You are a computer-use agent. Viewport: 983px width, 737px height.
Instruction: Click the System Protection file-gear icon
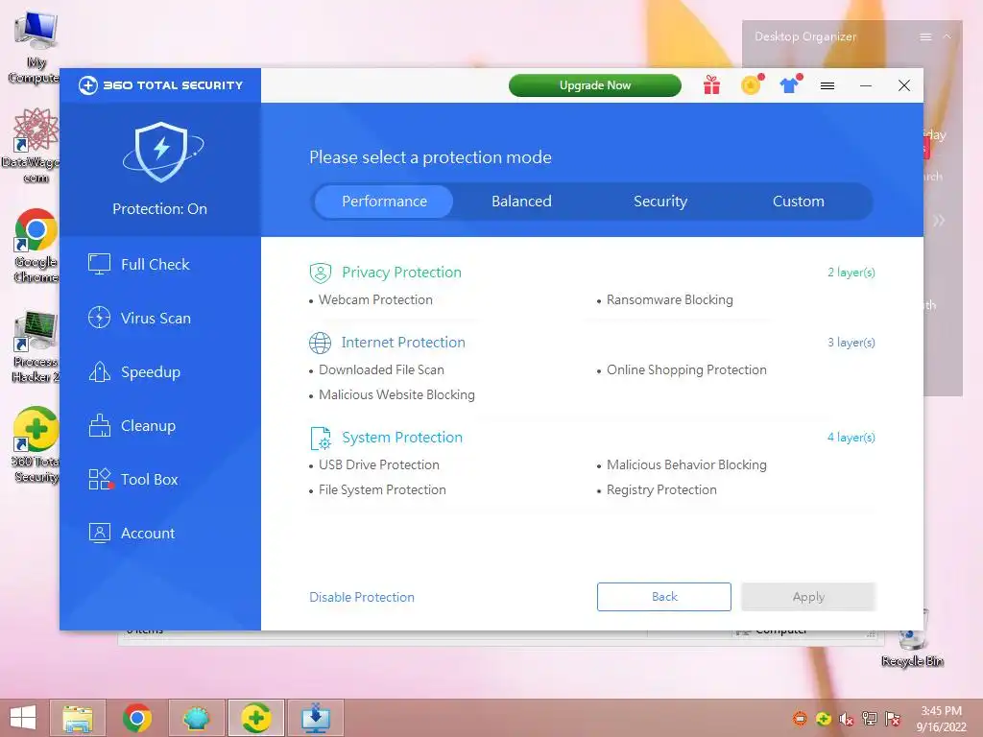pyautogui.click(x=321, y=438)
